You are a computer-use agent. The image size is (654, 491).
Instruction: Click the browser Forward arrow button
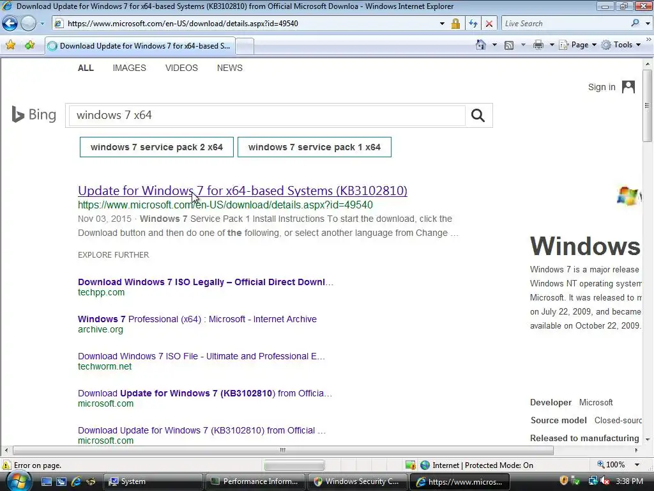pos(28,24)
